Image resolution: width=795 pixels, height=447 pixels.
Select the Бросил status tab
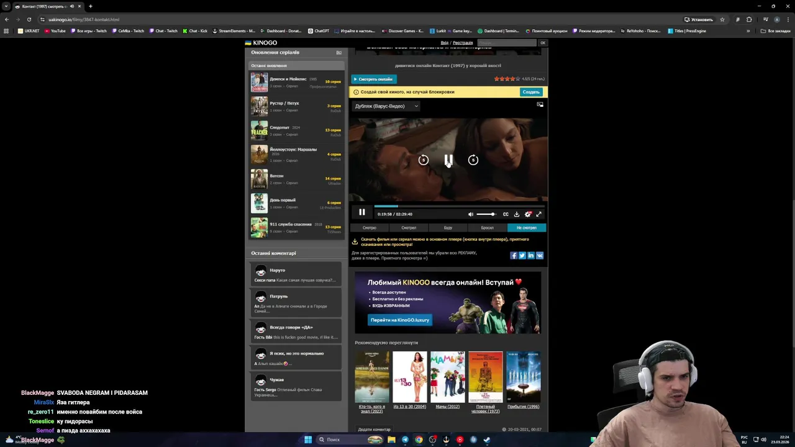[x=488, y=228]
